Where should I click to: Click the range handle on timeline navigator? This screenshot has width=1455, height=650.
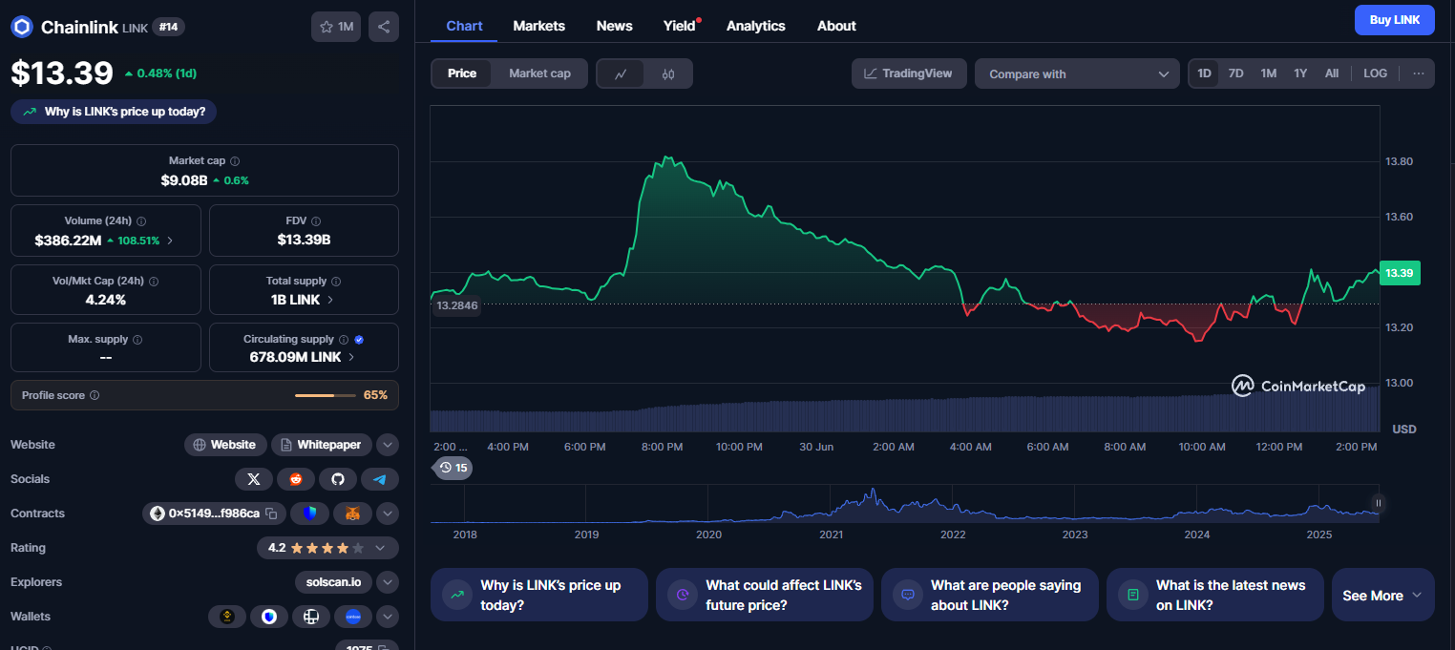tap(1378, 503)
